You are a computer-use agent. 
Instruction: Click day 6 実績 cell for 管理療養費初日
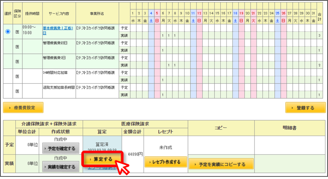pos(163,50)
